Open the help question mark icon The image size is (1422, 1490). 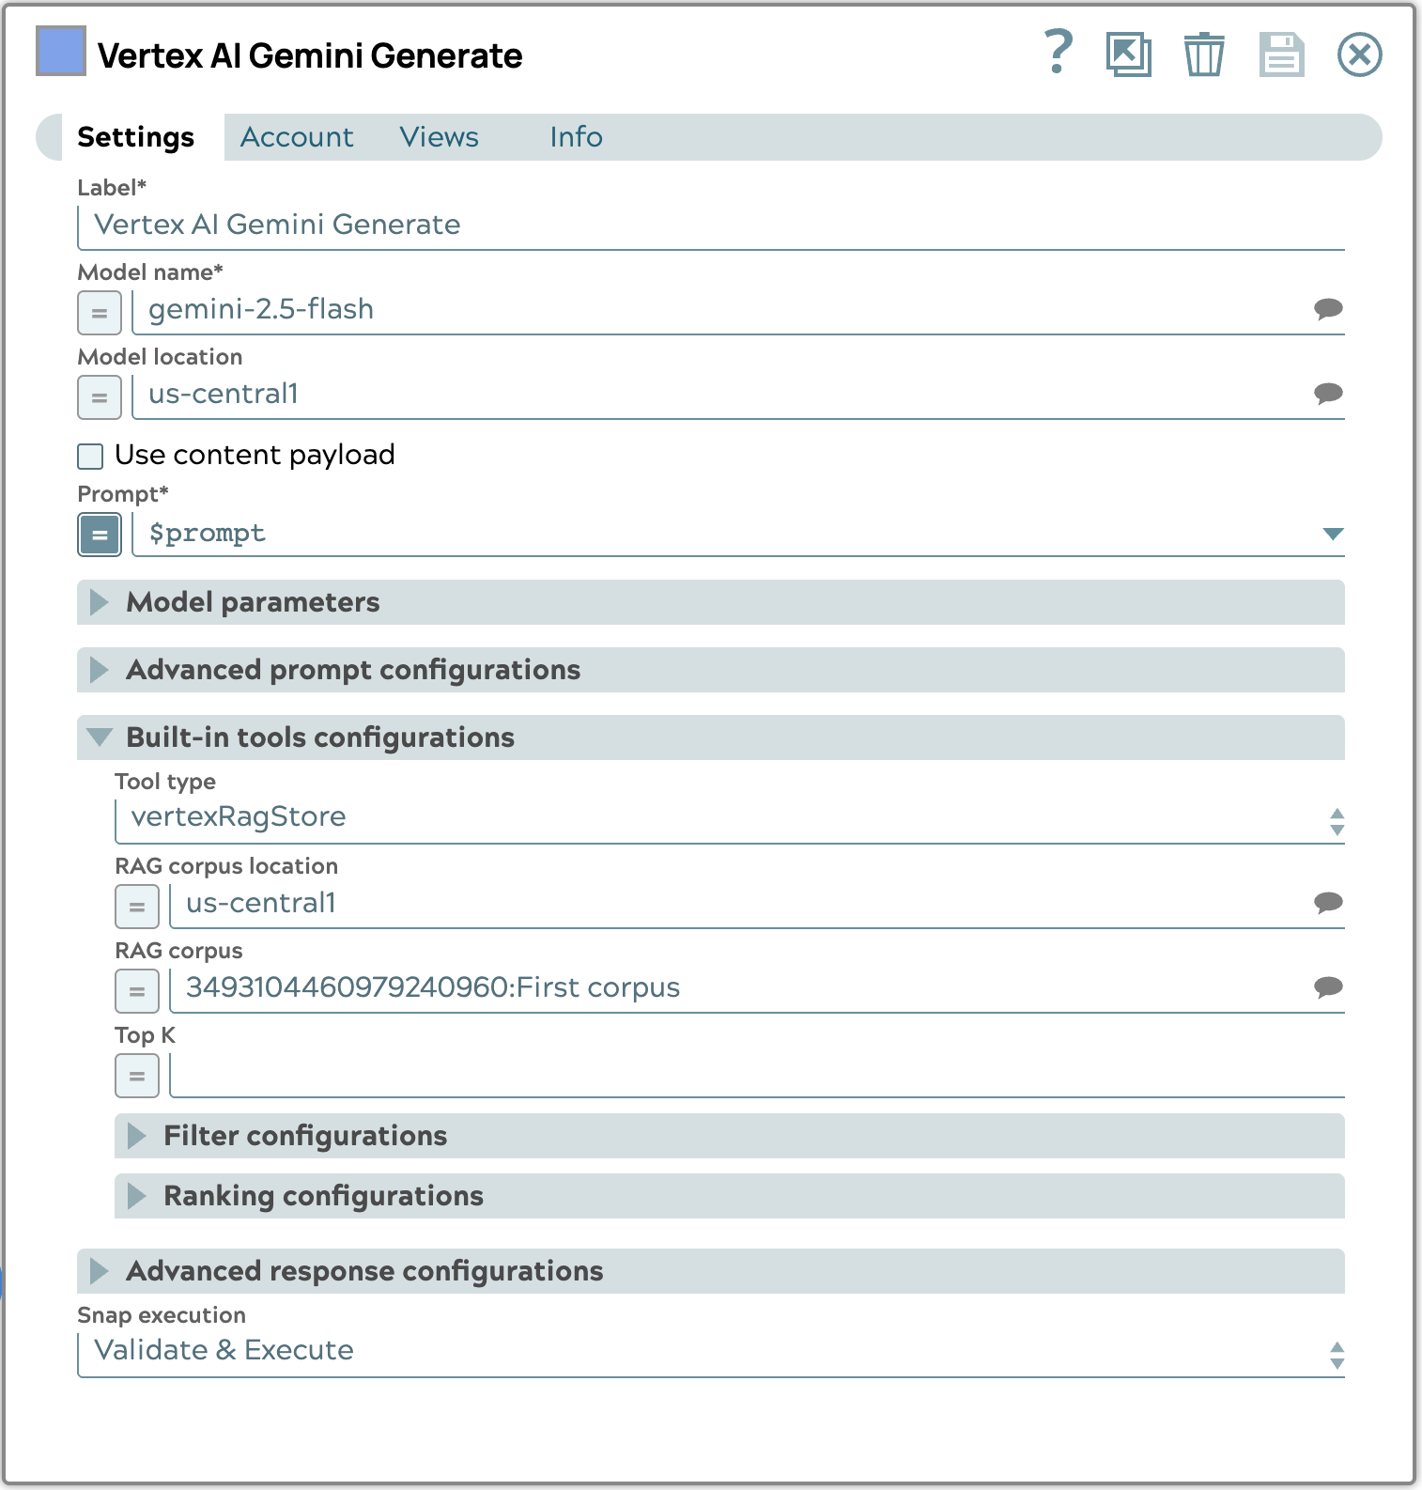(x=1059, y=53)
